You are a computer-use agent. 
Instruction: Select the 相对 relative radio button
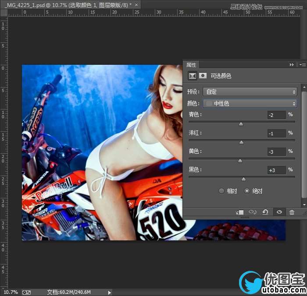coord(221,191)
